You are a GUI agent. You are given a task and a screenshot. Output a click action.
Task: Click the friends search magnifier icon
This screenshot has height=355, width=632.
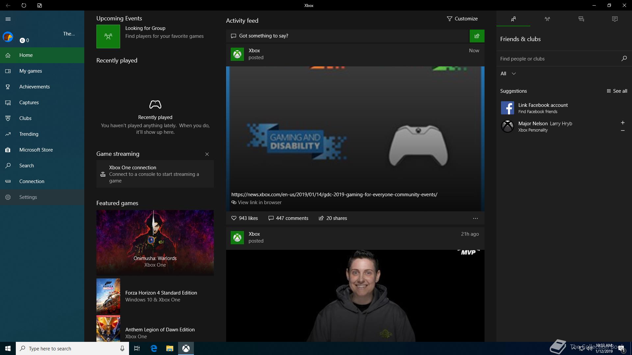point(624,59)
